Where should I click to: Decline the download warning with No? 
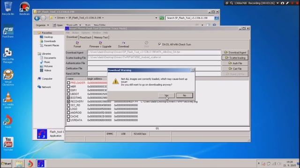click(x=184, y=95)
